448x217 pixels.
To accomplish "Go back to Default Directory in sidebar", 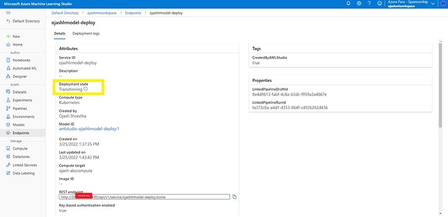I will click(23, 21).
